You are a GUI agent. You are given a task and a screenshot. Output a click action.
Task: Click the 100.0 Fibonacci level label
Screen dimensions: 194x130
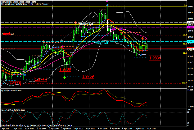(x=184, y=83)
